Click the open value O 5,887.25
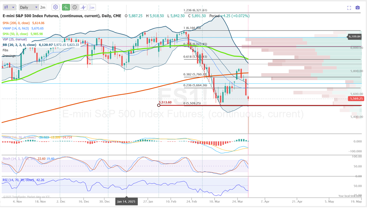 tap(133, 16)
